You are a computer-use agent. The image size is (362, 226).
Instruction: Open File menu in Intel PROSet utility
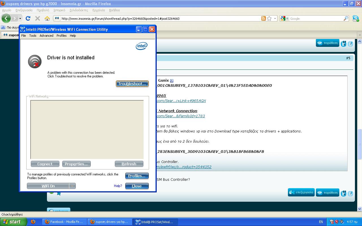click(x=23, y=36)
